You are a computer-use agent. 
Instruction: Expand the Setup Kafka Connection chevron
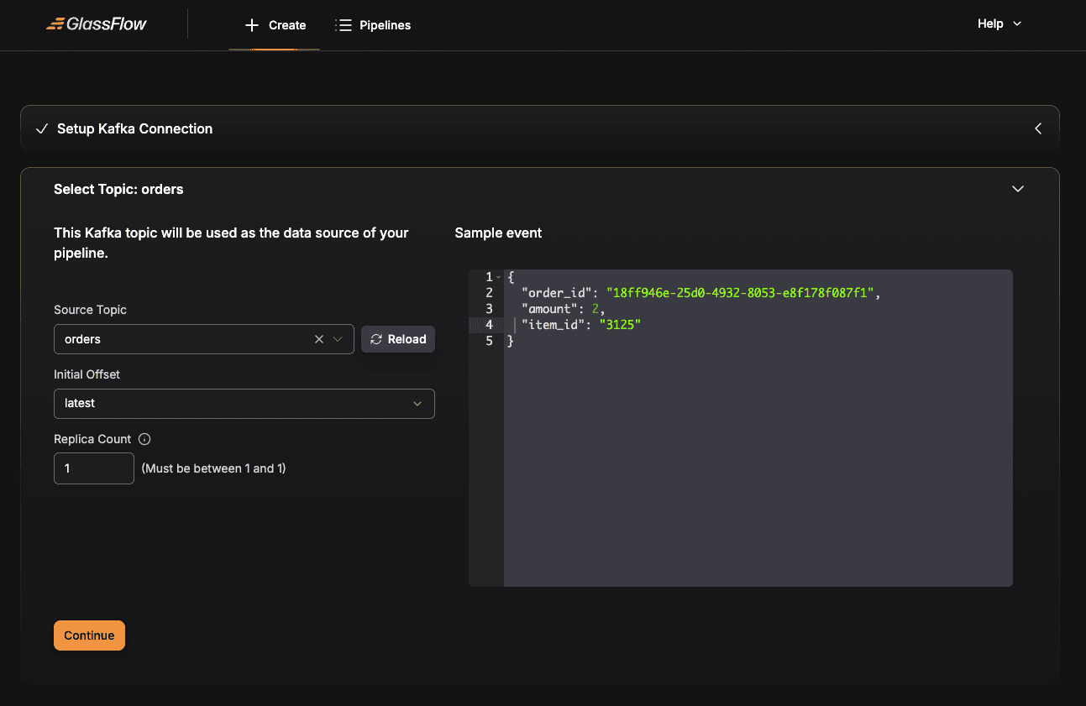pos(1038,128)
